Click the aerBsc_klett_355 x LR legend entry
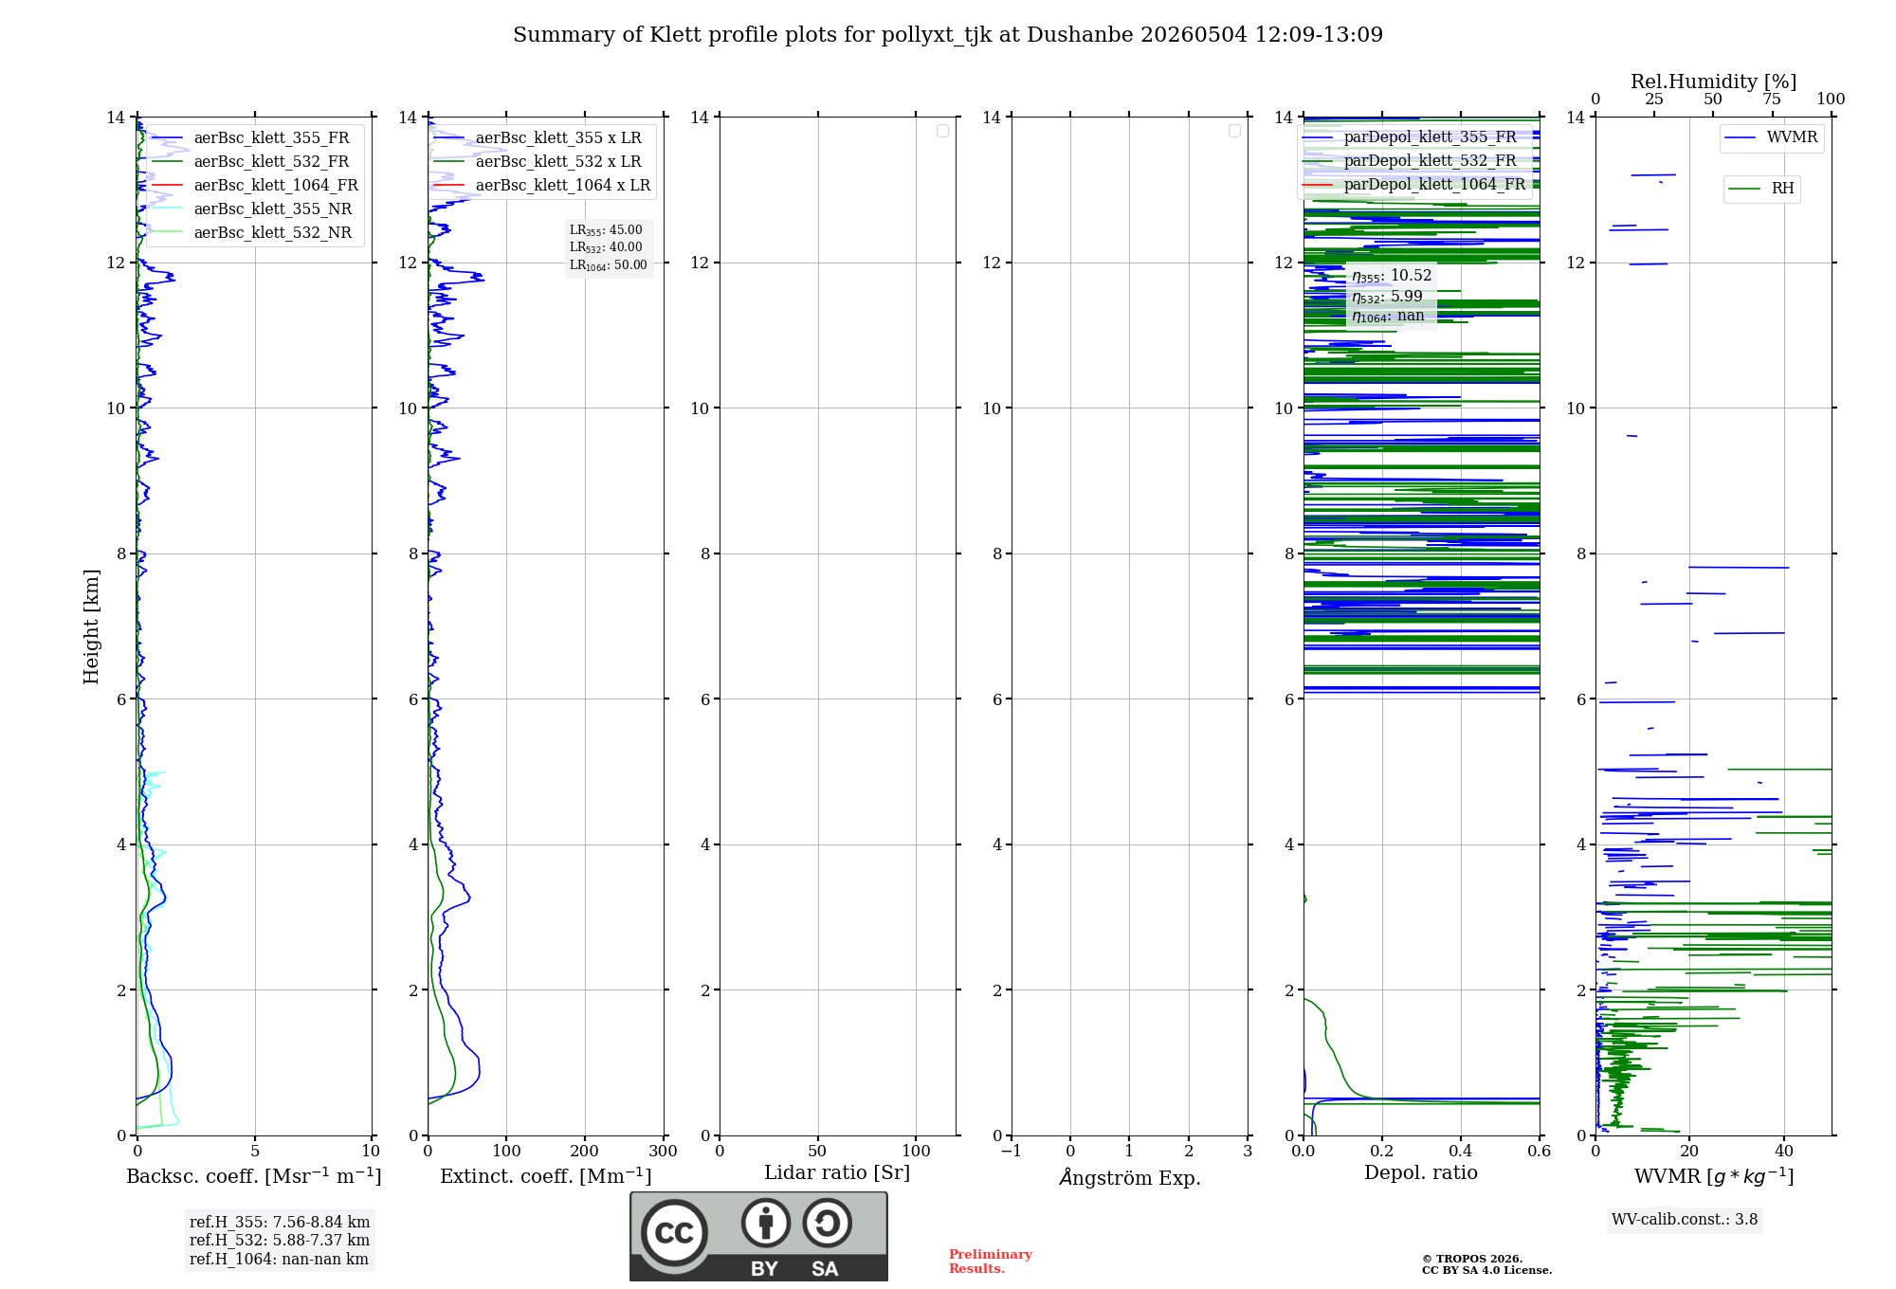 [538, 138]
